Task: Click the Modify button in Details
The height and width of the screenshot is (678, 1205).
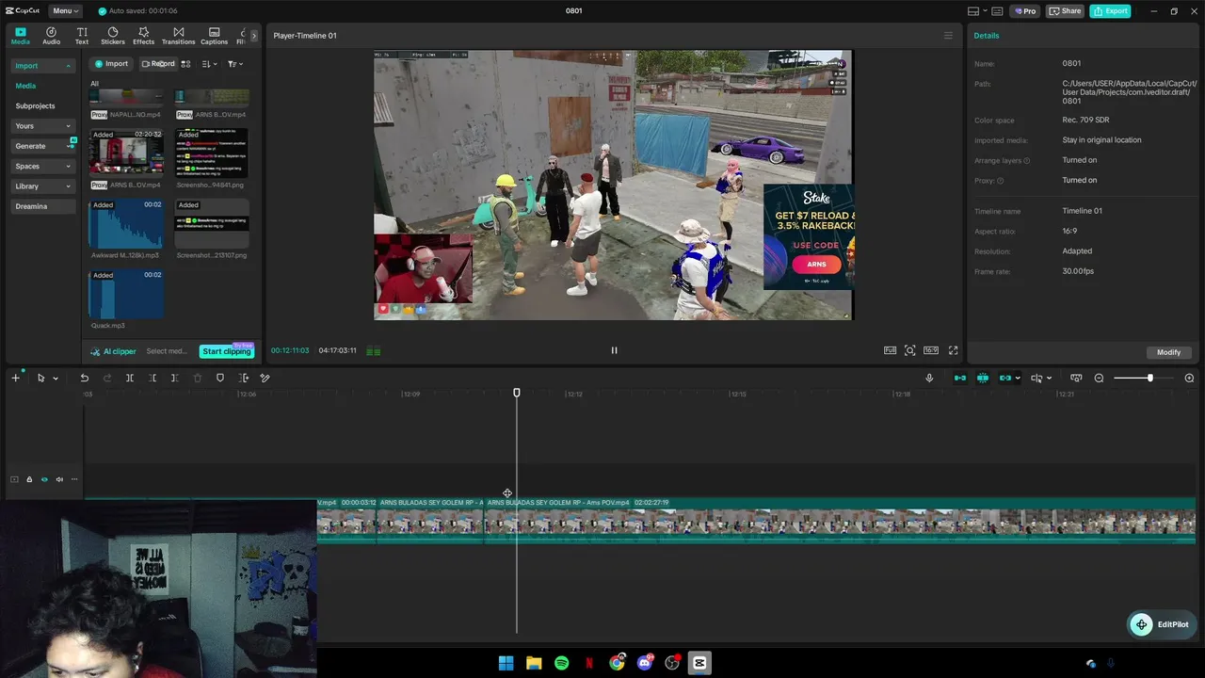Action: point(1168,352)
